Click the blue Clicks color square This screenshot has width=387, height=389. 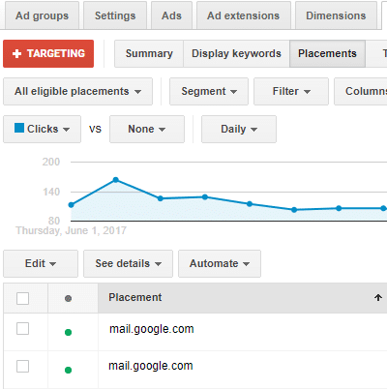click(x=19, y=128)
